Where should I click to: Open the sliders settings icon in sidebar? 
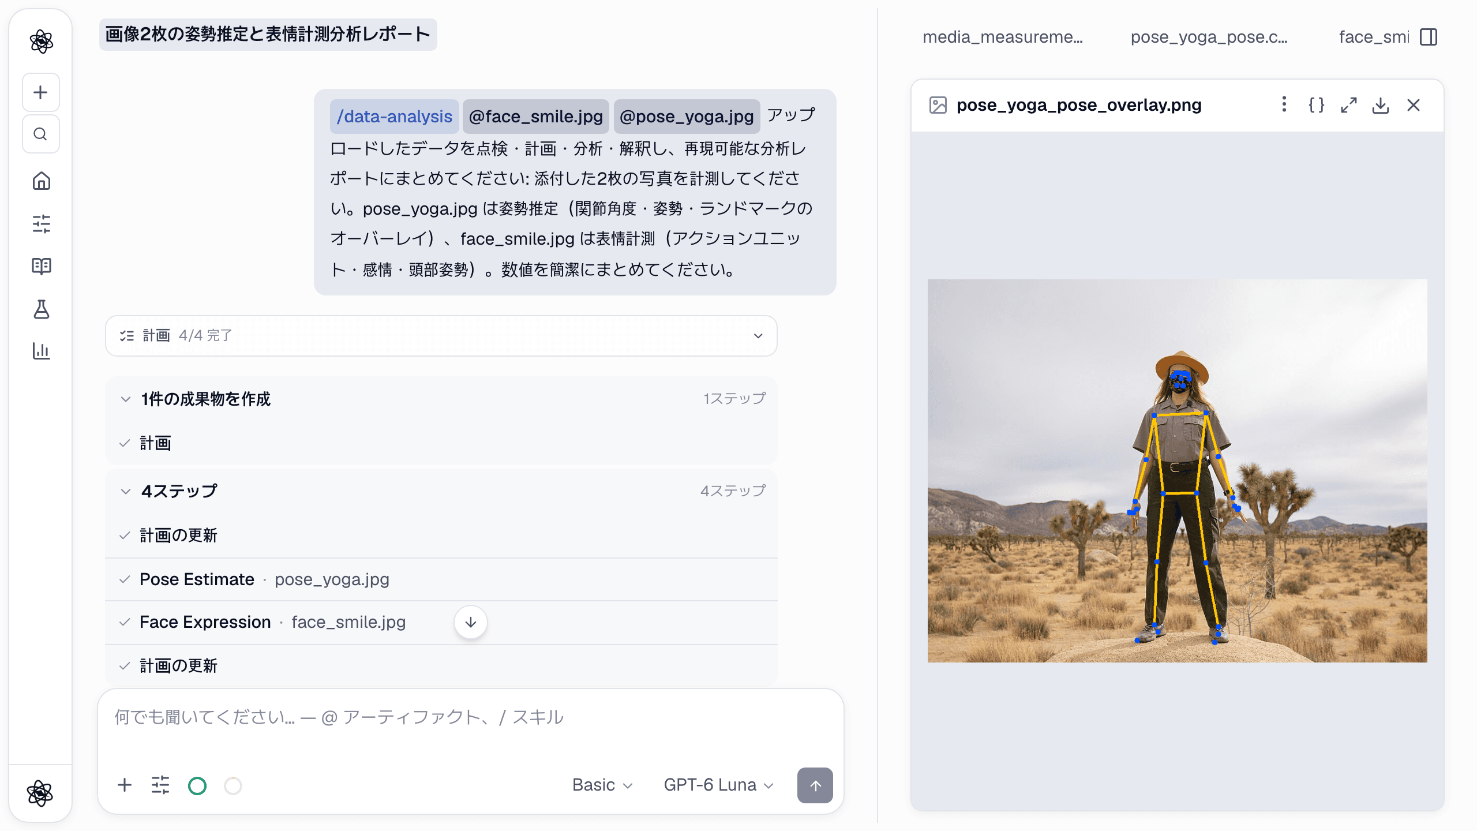(41, 223)
